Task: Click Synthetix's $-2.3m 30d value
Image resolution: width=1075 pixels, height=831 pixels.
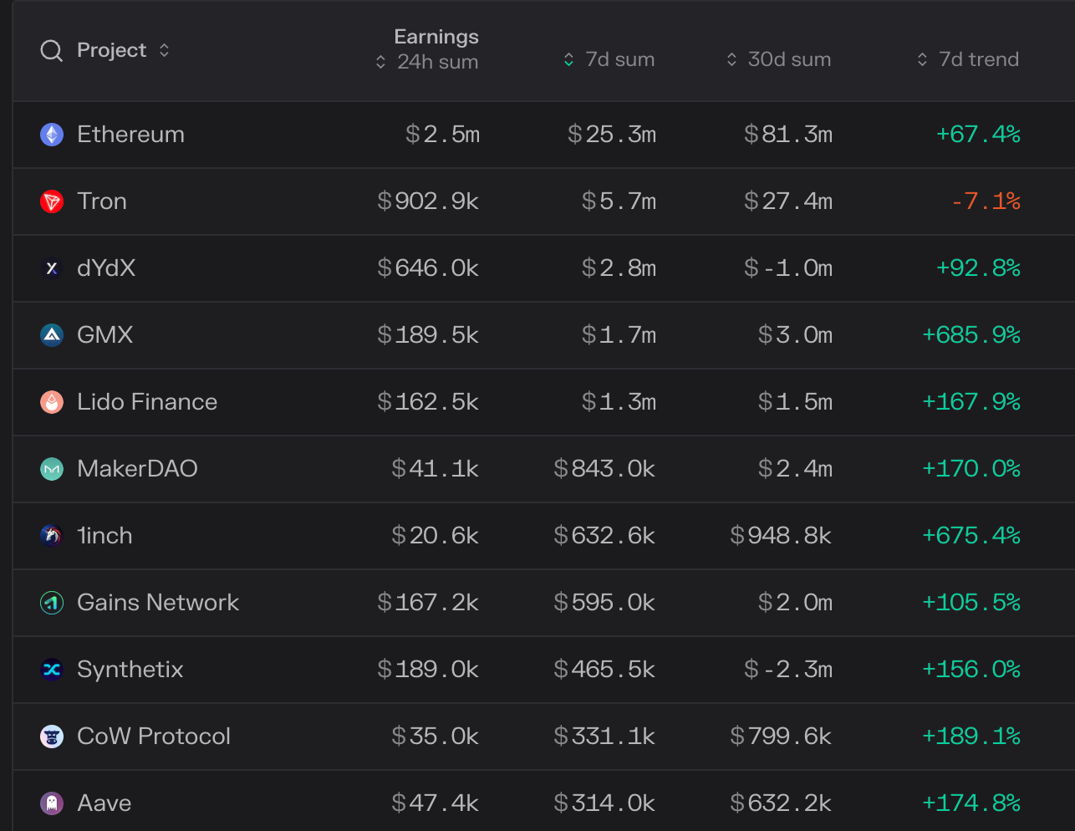Action: tap(788, 670)
